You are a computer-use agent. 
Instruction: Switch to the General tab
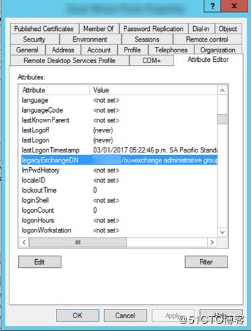tap(28, 50)
